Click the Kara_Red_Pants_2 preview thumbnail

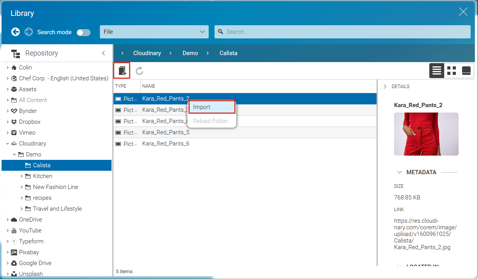(426, 134)
